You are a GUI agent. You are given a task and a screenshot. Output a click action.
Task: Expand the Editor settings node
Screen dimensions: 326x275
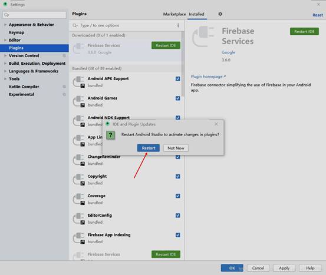pos(5,40)
